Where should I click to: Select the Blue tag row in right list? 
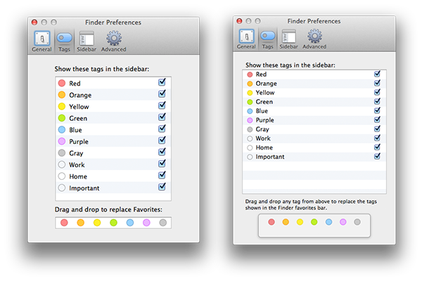314,111
